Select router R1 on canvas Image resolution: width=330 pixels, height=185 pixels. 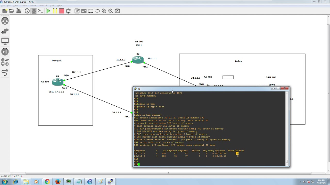point(58,82)
